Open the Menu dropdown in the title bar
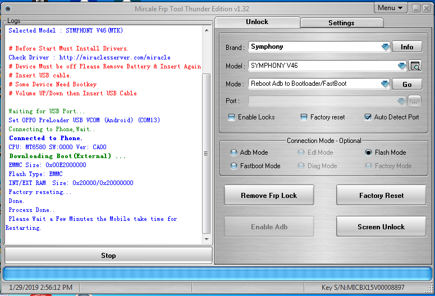This screenshot has height=296, width=435. click(x=391, y=8)
